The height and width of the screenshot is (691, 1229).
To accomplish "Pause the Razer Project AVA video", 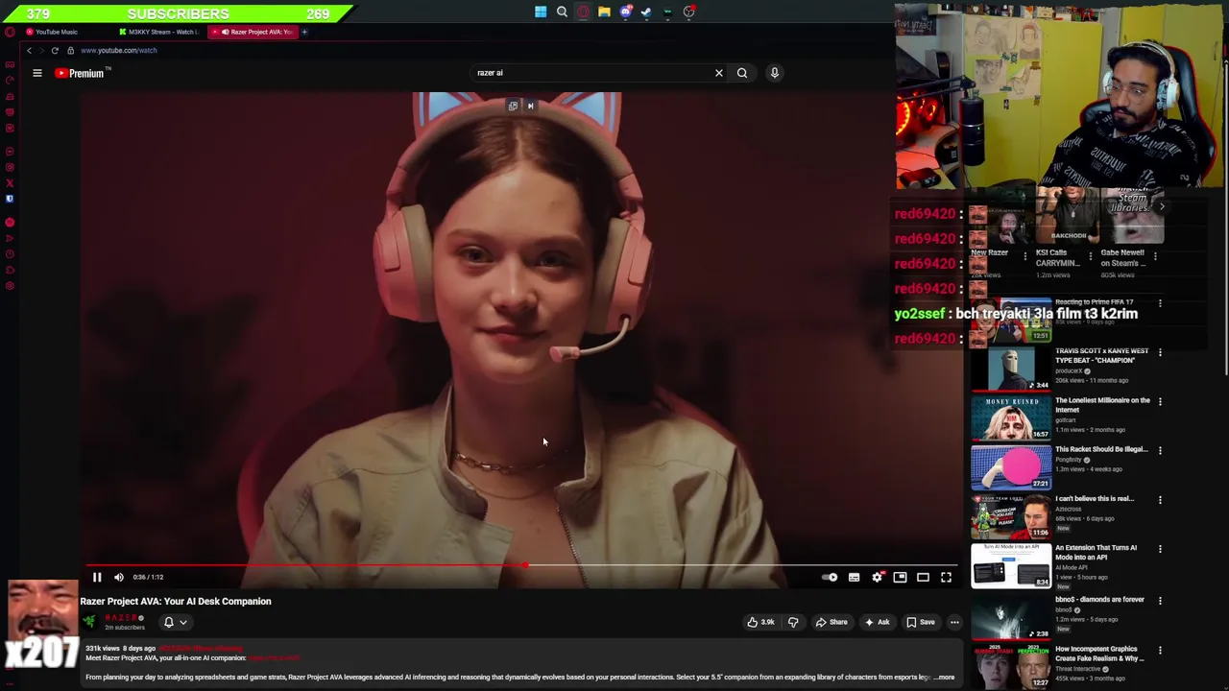I will tap(97, 577).
